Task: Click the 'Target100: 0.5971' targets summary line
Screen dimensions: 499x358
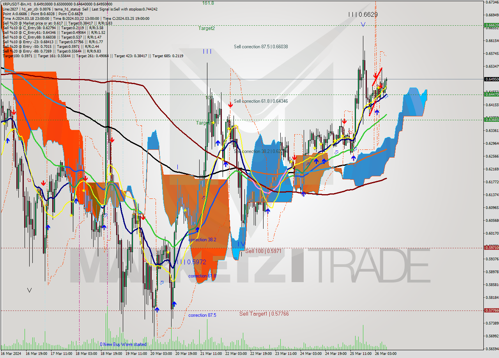Action: coord(93,56)
